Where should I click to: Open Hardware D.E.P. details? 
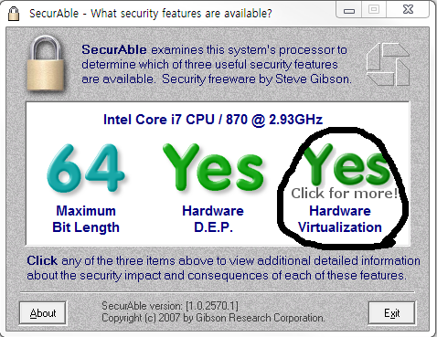213,219
